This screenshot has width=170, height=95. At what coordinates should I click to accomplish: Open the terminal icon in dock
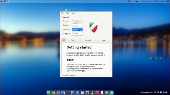tap(68, 93)
